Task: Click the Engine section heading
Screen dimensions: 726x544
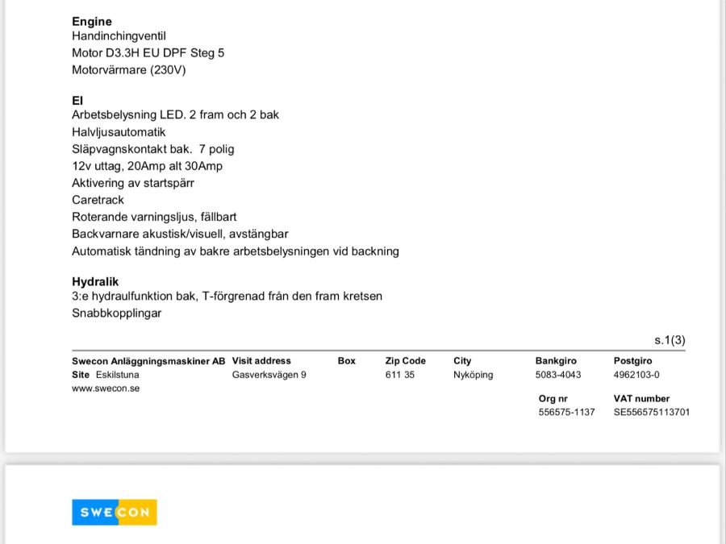Action: (x=92, y=22)
